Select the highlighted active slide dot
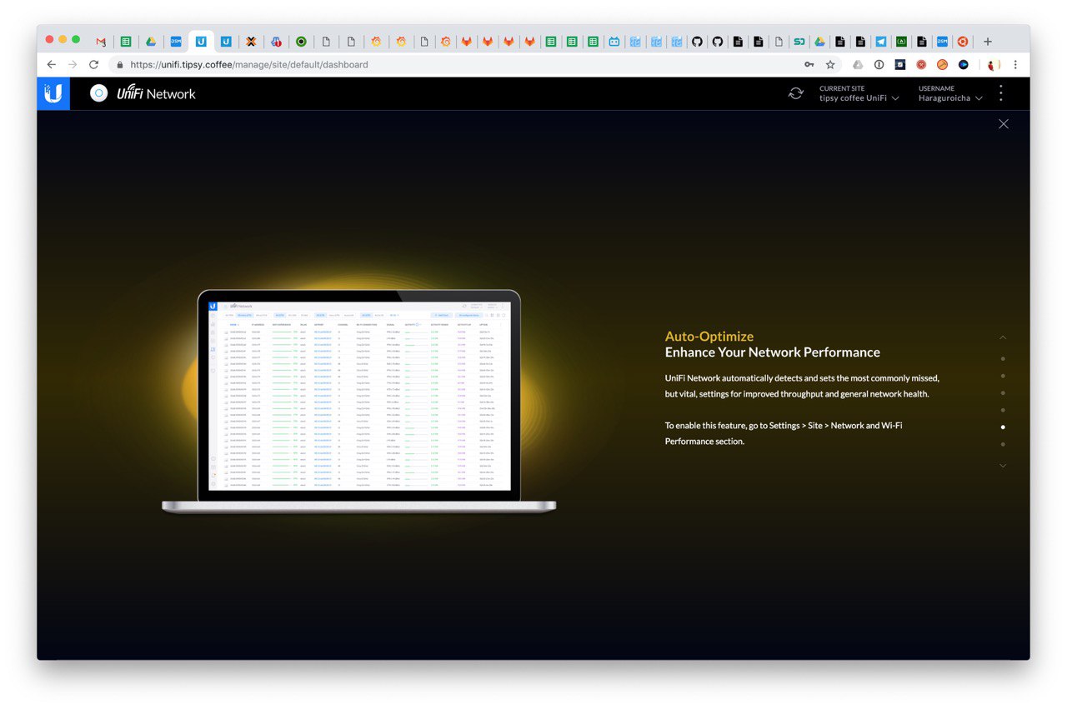This screenshot has height=709, width=1067. pos(1003,427)
